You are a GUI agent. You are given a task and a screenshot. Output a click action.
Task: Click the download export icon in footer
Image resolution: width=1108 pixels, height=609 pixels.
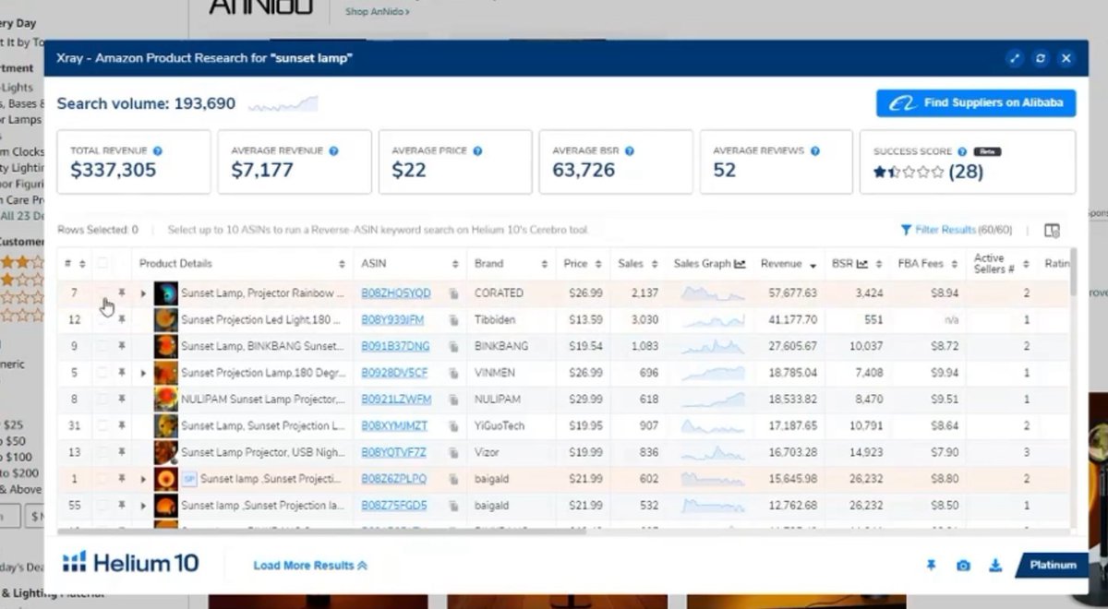(x=995, y=566)
